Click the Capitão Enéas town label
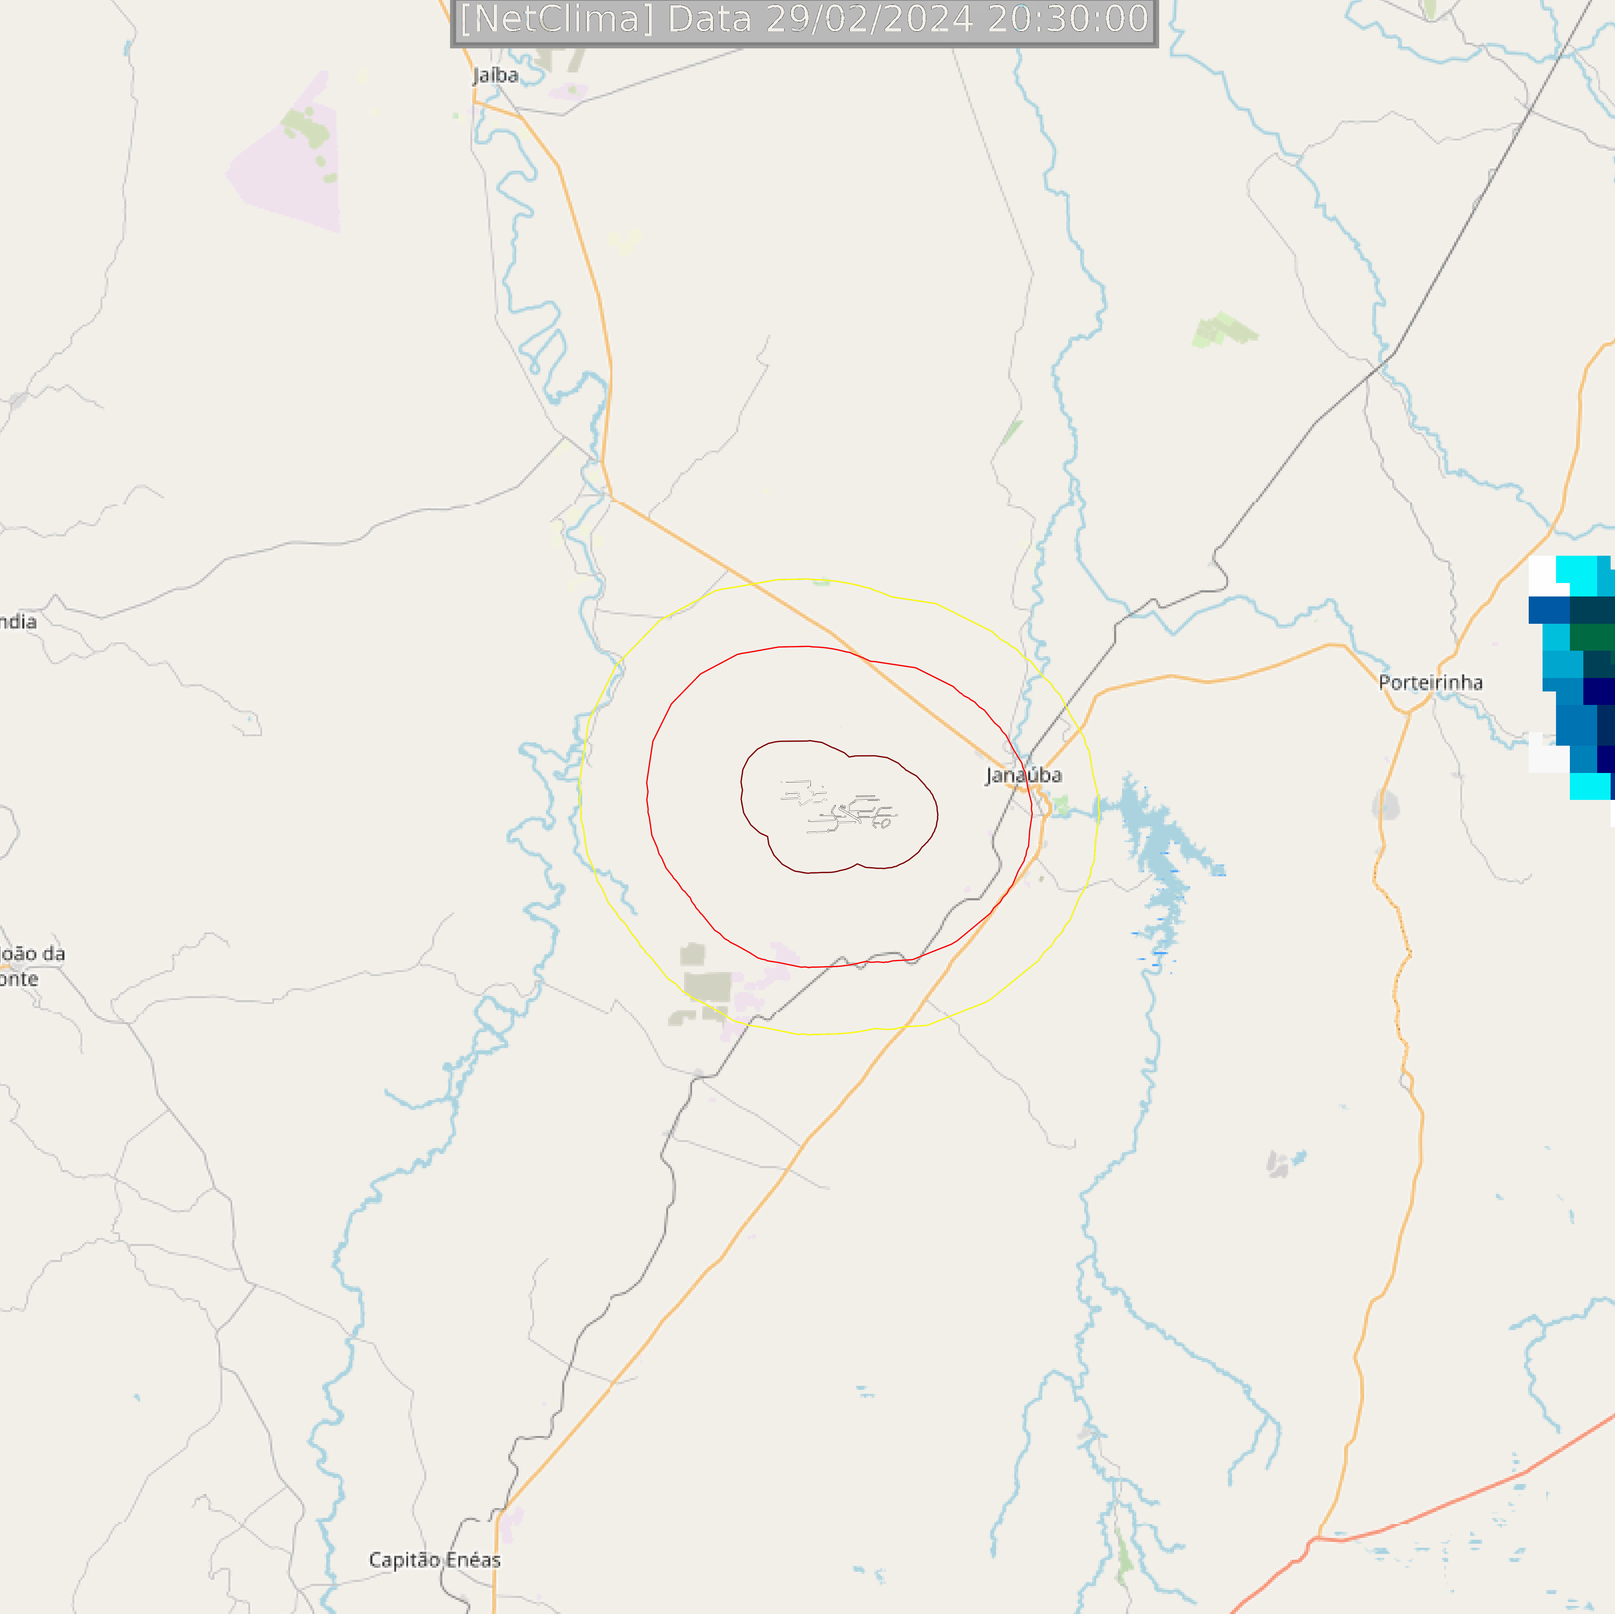The width and height of the screenshot is (1615, 1614). tap(435, 1560)
